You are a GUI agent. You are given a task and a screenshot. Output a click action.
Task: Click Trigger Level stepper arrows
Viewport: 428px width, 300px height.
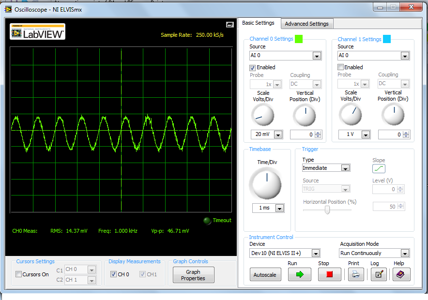[400, 189]
